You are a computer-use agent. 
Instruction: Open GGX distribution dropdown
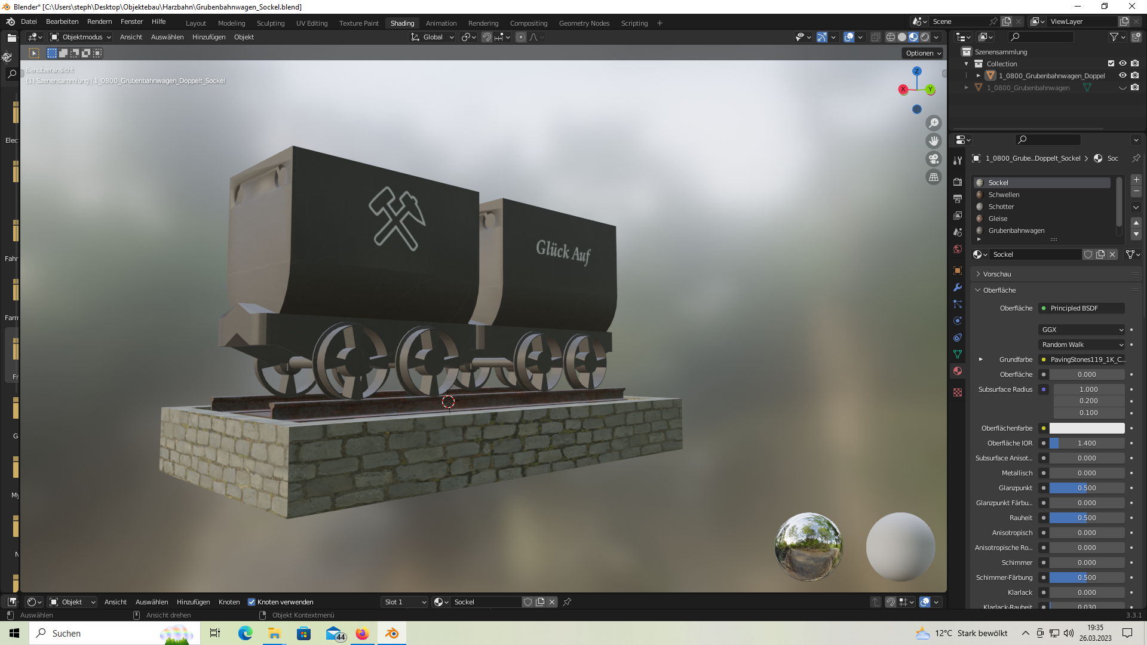coord(1082,330)
